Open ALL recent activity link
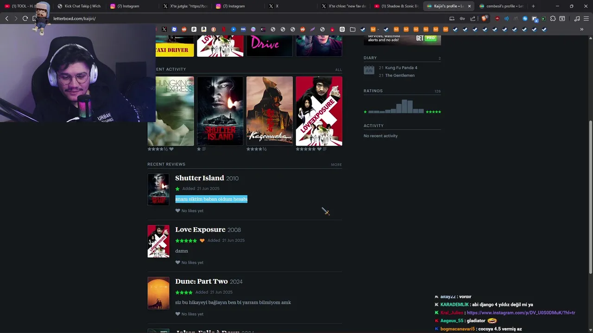The image size is (593, 333). pos(339,70)
